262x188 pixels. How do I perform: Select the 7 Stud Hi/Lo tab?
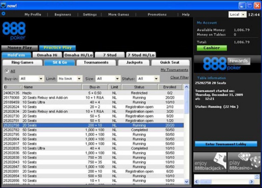(141, 55)
